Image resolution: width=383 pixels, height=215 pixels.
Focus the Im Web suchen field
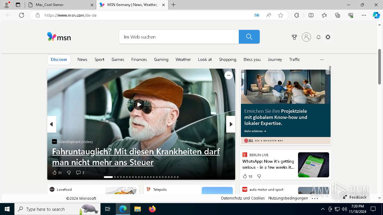[x=179, y=37]
